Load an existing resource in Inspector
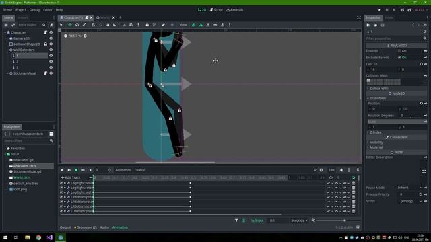The width and height of the screenshot is (431, 242). click(x=375, y=25)
